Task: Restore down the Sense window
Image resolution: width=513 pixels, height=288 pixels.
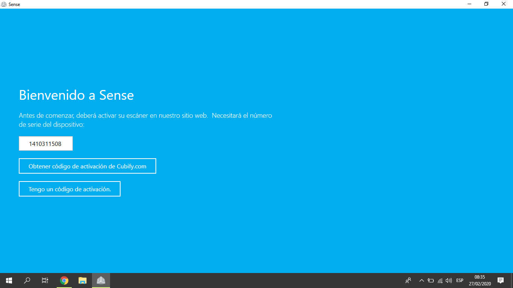Action: pos(486,4)
